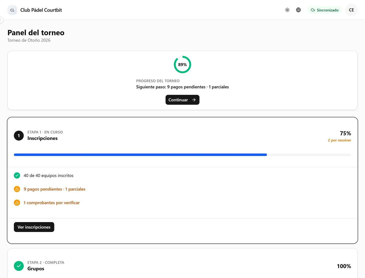Image resolution: width=365 pixels, height=278 pixels.
Task: Click green checkmark badge for Etapa 2
Action: pos(19,266)
